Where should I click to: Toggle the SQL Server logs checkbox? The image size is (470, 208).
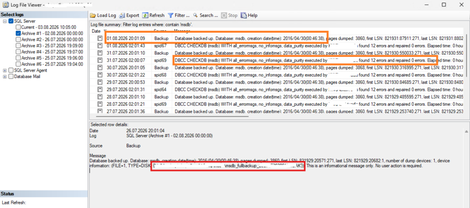click(11, 21)
